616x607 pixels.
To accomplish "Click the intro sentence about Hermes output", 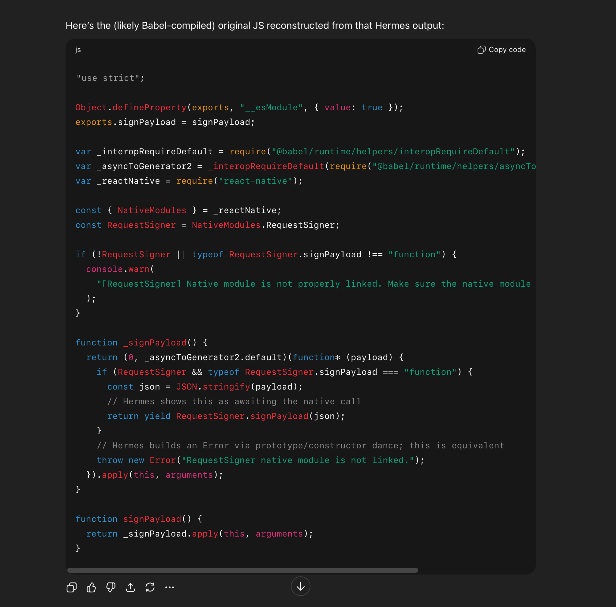I will 255,25.
